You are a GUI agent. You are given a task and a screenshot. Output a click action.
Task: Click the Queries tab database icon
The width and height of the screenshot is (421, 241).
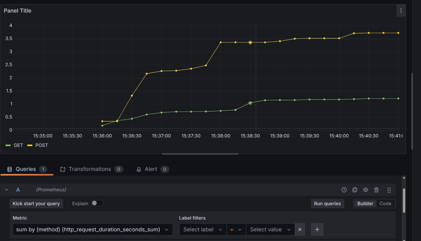tap(9, 169)
